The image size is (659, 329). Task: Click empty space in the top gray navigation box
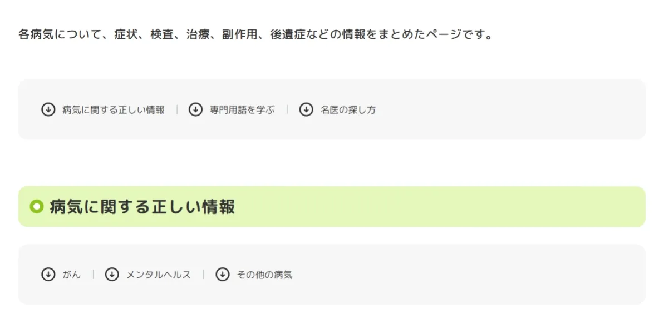point(501,109)
